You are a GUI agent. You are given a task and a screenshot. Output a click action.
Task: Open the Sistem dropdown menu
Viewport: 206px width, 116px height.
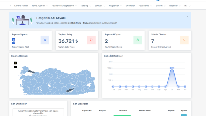161,6
